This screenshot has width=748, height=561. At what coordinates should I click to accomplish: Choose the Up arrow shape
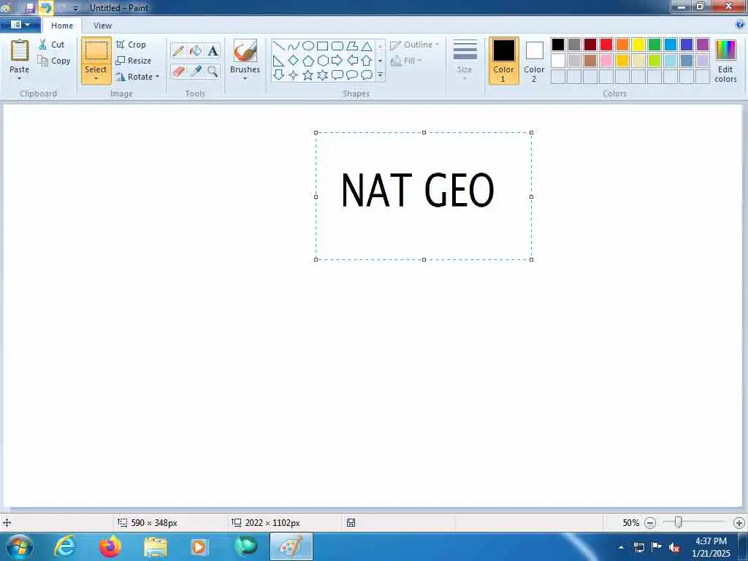pos(367,61)
